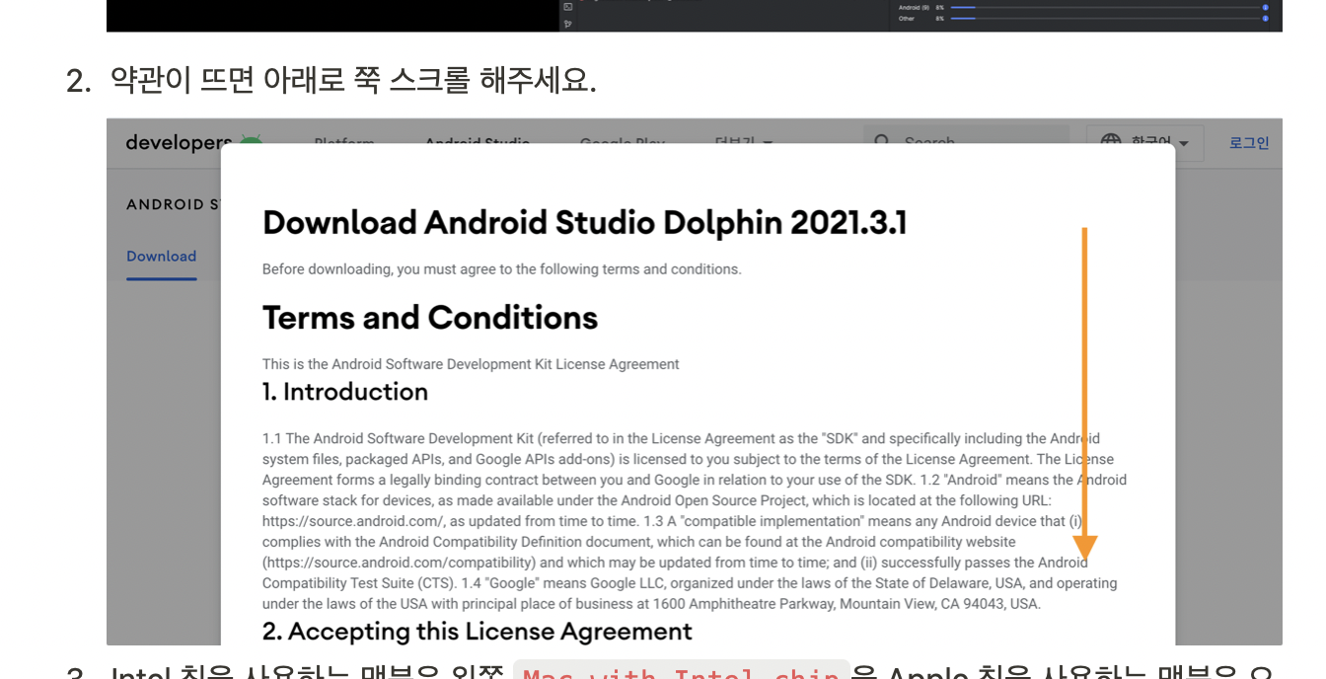
Task: Click the terms dialog screenshot thumbnail
Action: (695, 382)
